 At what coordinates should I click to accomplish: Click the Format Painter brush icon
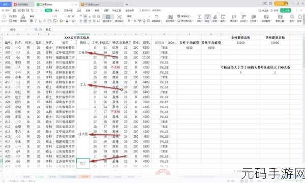[23, 17]
